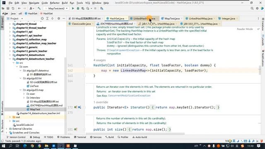Select ListTest in project tree
265x149 pixels.
tap(34, 86)
